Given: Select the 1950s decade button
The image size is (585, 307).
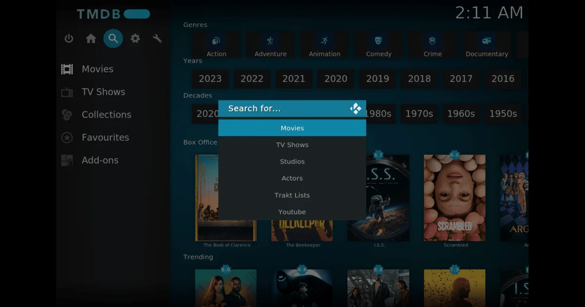Looking at the screenshot, I should (503, 114).
